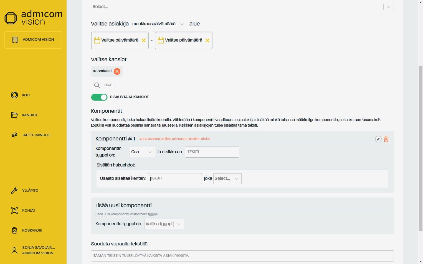
Task: Clear the first Valitse päivämäärä date
Action: 144,40
